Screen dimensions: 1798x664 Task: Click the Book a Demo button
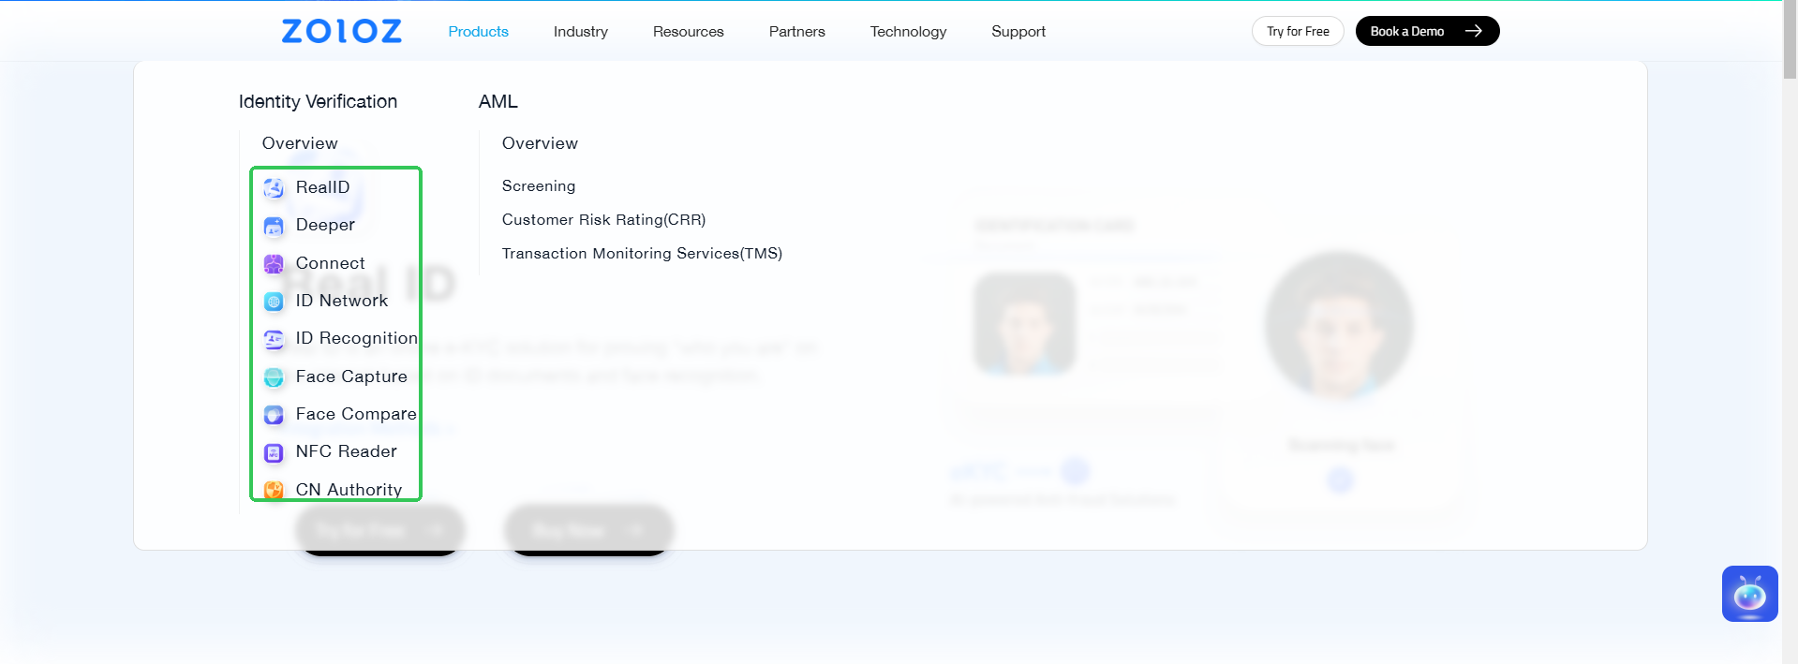[1427, 31]
